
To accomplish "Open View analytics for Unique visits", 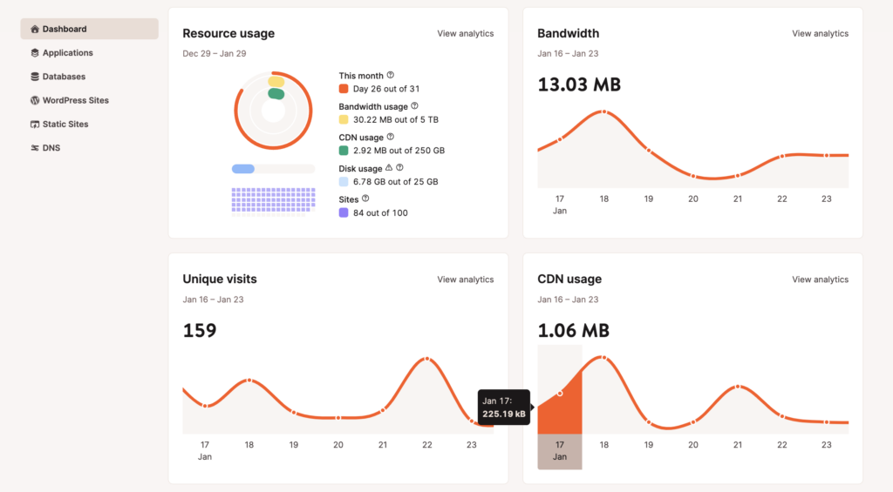I will [x=466, y=280].
